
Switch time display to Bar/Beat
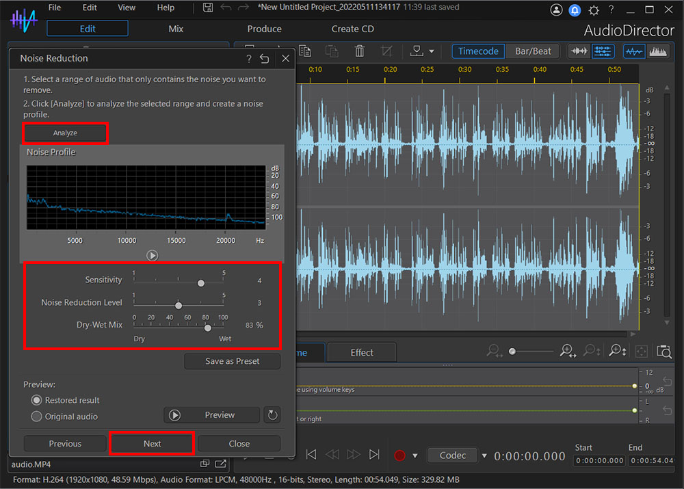point(533,51)
